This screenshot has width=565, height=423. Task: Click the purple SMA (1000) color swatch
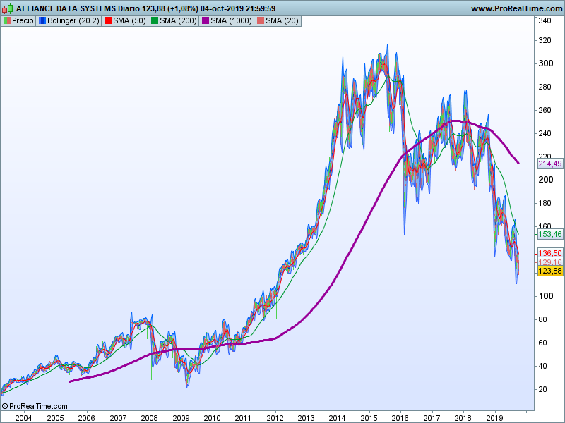pos(206,21)
